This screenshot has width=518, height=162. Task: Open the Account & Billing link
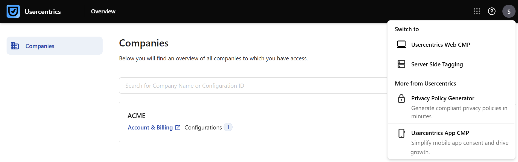(150, 128)
